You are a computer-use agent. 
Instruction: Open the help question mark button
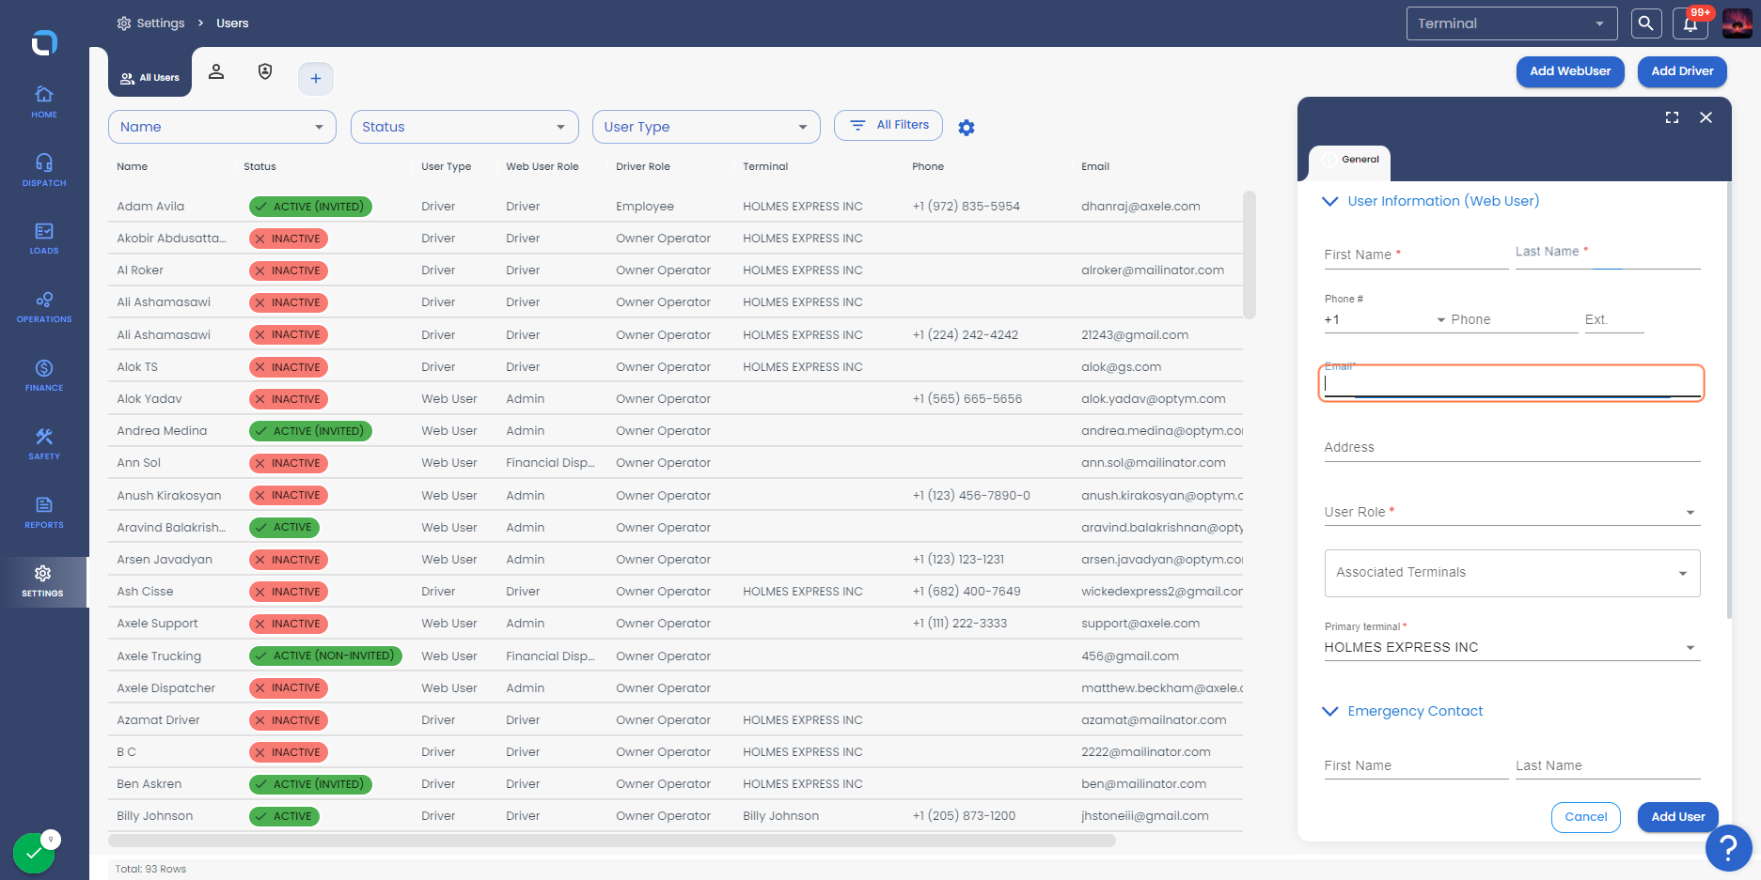[x=1728, y=848]
